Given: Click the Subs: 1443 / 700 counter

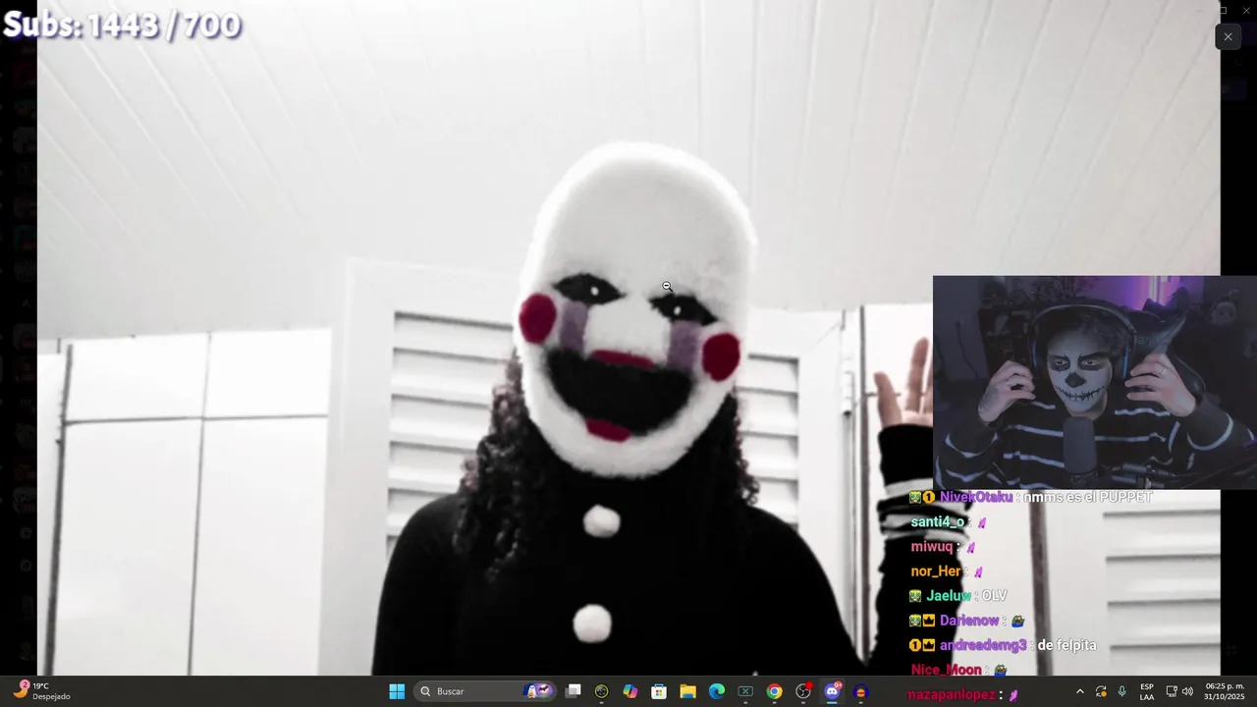Looking at the screenshot, I should pos(122,25).
